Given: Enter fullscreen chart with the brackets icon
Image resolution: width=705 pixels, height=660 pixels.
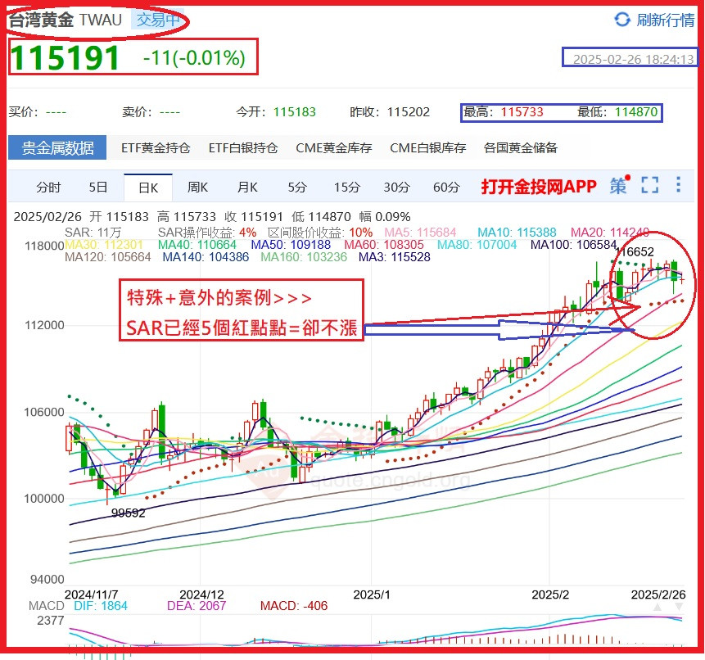Looking at the screenshot, I should pyautogui.click(x=649, y=188).
